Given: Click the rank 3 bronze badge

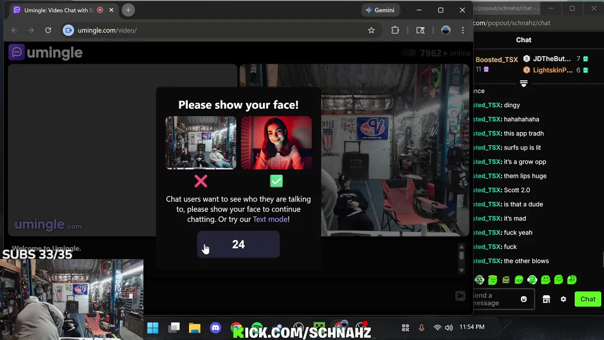Looking at the screenshot, I should [x=527, y=70].
